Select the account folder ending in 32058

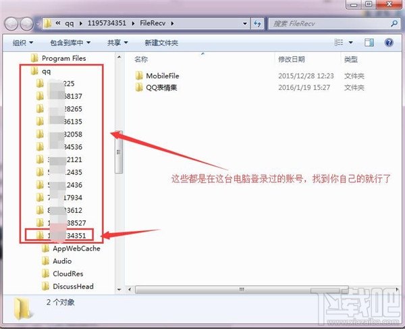pos(59,134)
